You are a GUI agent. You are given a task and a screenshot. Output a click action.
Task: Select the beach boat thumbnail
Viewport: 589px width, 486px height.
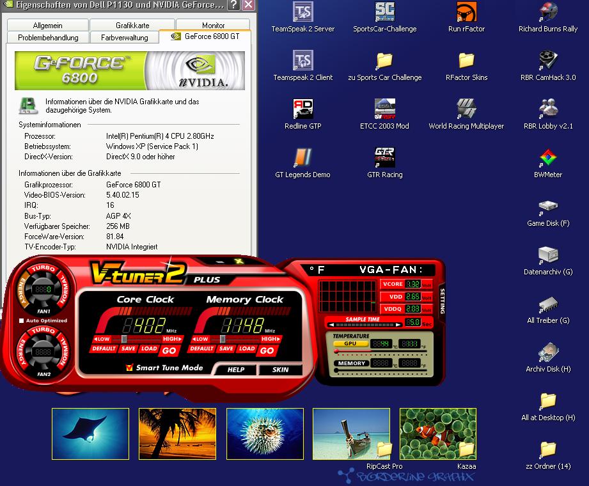[351, 434]
